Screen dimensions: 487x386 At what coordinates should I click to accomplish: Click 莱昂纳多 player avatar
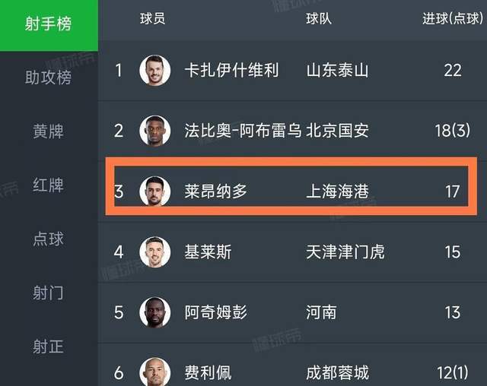(155, 191)
